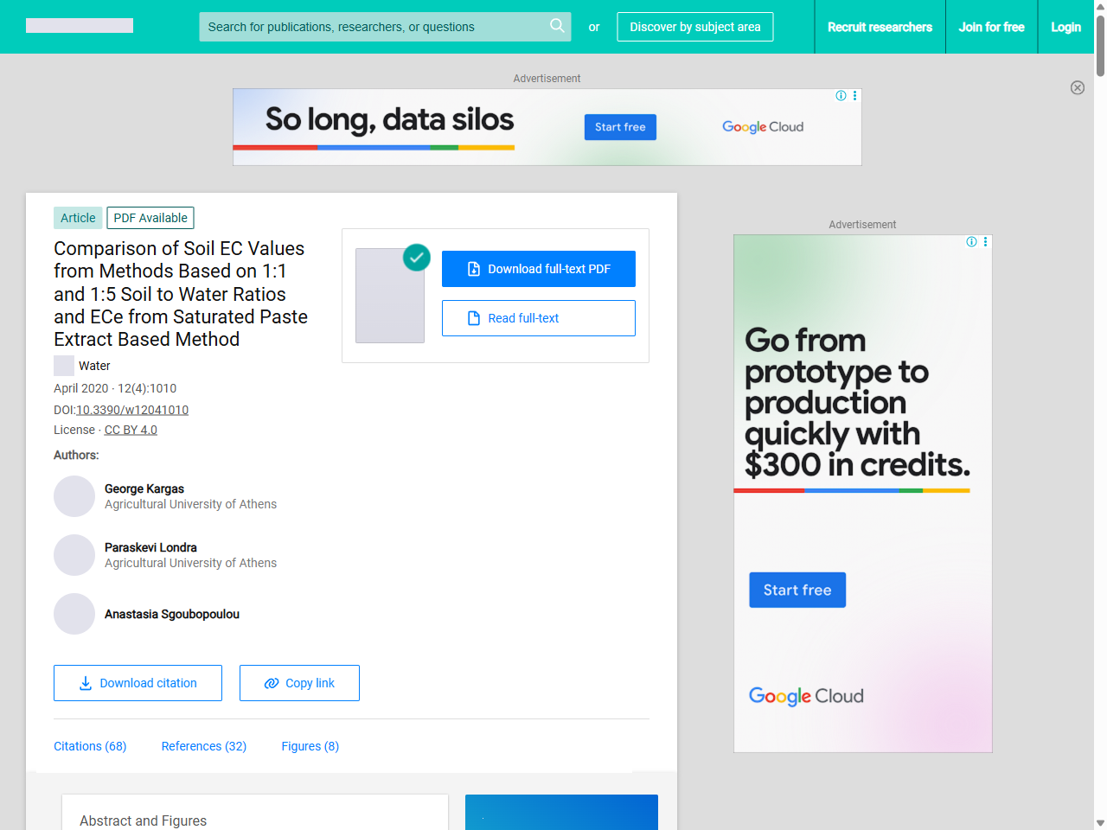Image resolution: width=1107 pixels, height=830 pixels.
Task: Copy link to this article
Action: pyautogui.click(x=299, y=683)
